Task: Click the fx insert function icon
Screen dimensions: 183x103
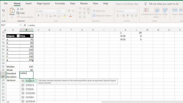Action: point(25,25)
